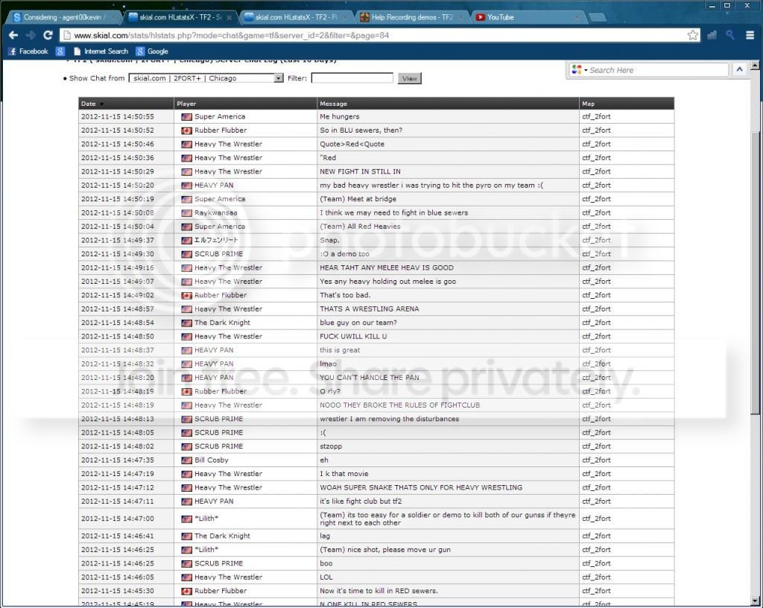Open the Japanese-named player at 14:49:37
Image resolution: width=763 pixels, height=608 pixels.
coord(216,240)
